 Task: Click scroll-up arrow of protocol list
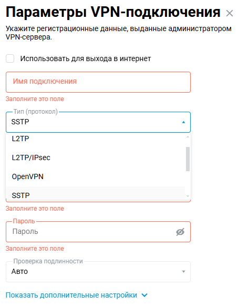[188, 137]
